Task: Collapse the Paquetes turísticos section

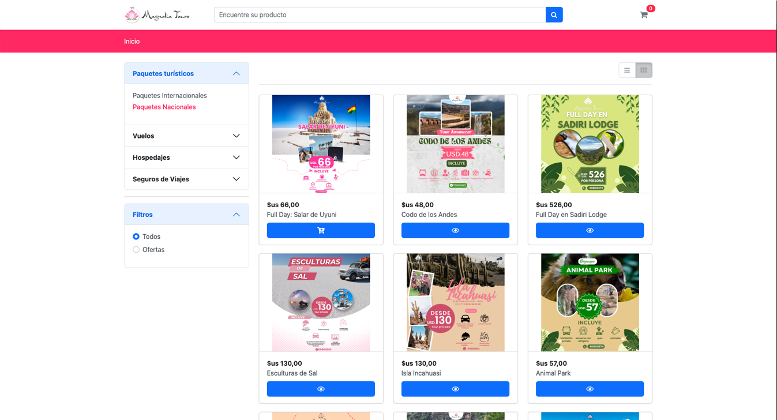Action: tap(236, 74)
